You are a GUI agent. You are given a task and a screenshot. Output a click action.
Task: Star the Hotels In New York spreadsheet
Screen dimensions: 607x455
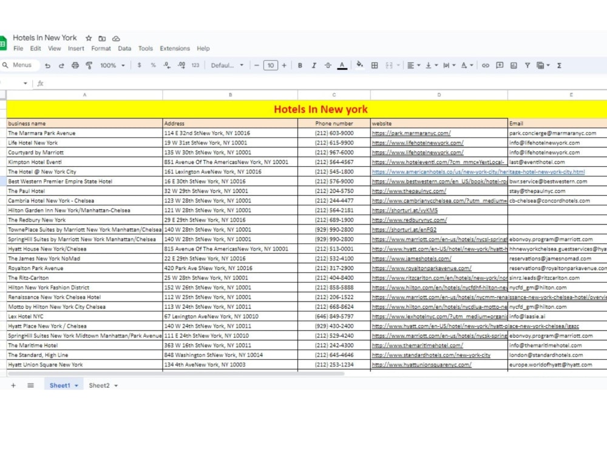click(89, 37)
